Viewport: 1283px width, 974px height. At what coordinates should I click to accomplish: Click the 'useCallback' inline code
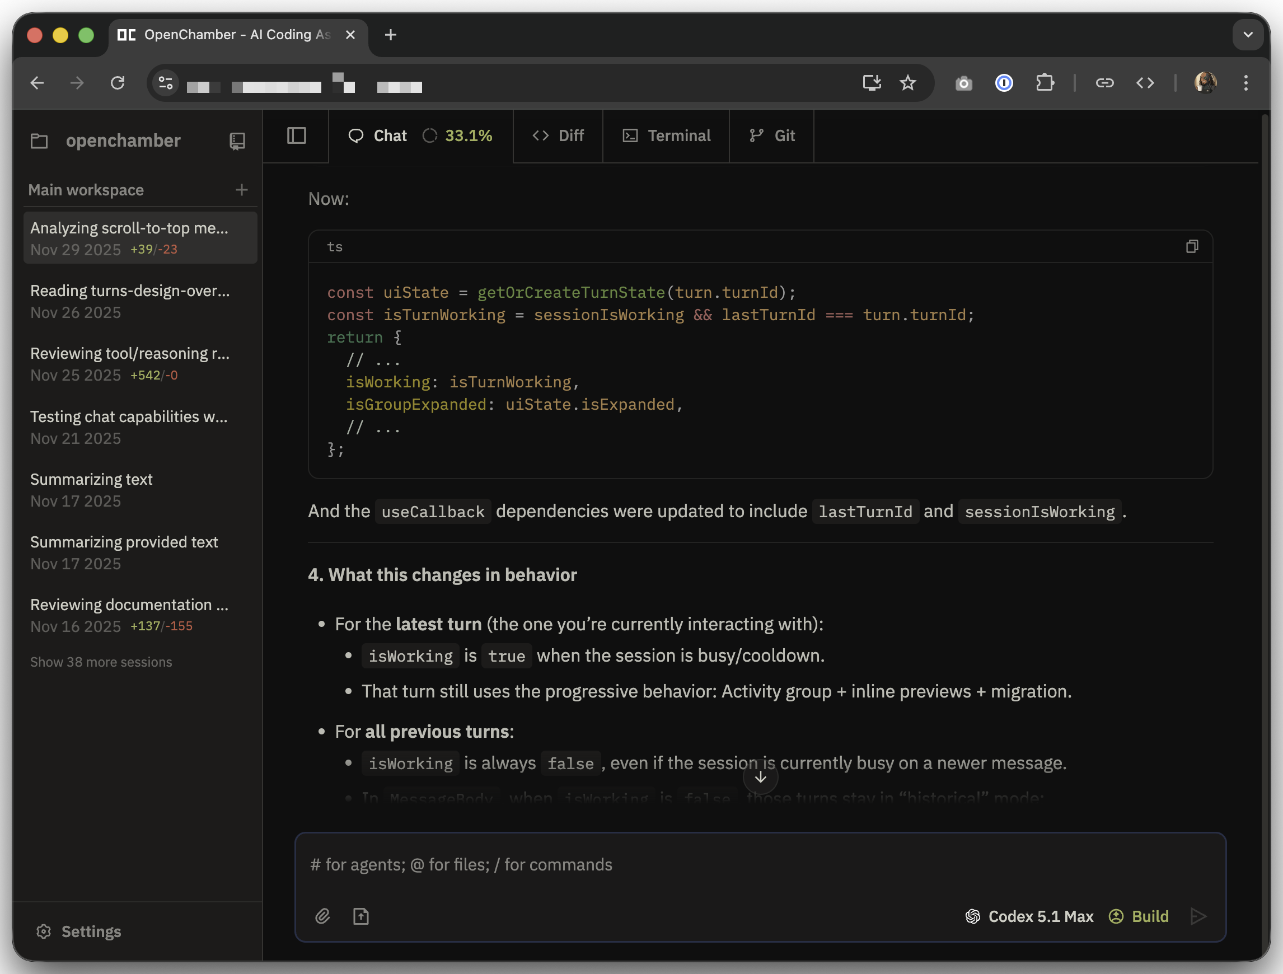[x=433, y=511]
